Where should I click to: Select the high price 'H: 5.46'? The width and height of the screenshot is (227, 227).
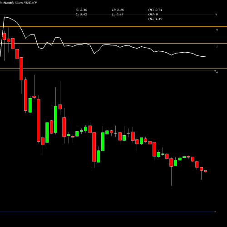[118, 10]
